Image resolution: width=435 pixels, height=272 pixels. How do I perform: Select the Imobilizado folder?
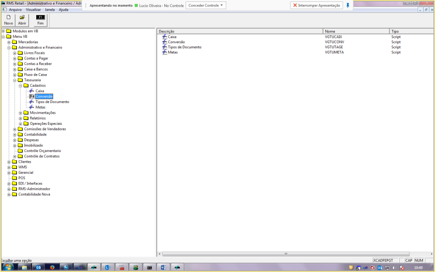pyautogui.click(x=33, y=145)
